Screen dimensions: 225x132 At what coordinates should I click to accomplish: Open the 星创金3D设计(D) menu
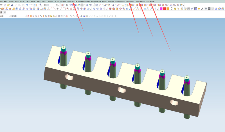coord(120,1)
